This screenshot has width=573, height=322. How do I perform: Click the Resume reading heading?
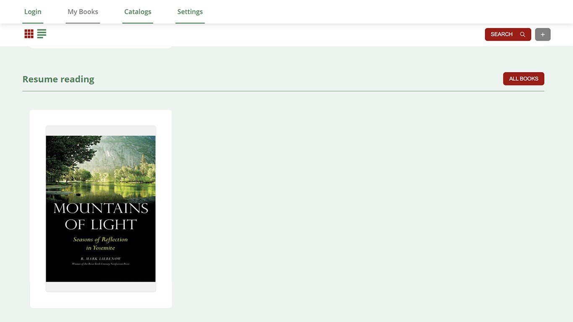58,79
